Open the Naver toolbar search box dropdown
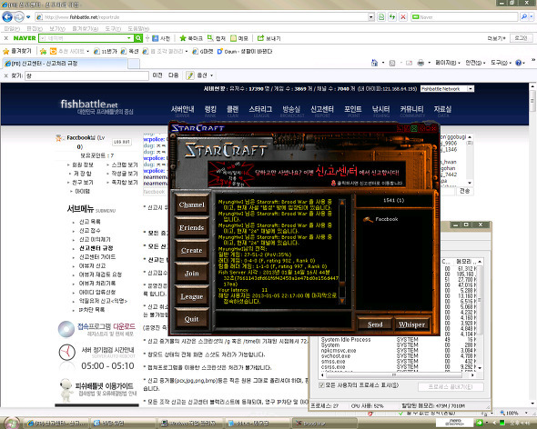The width and height of the screenshot is (537, 429). 129,38
